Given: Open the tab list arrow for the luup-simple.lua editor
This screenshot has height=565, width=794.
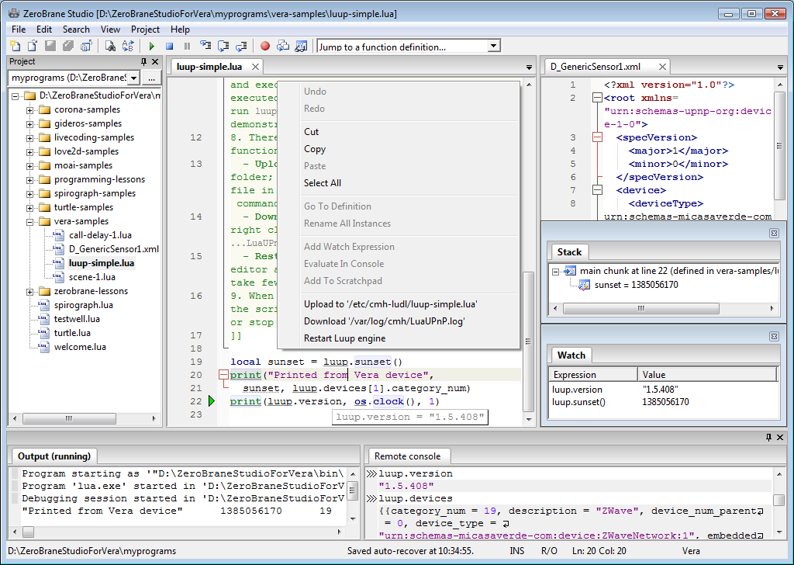Looking at the screenshot, I should (529, 68).
